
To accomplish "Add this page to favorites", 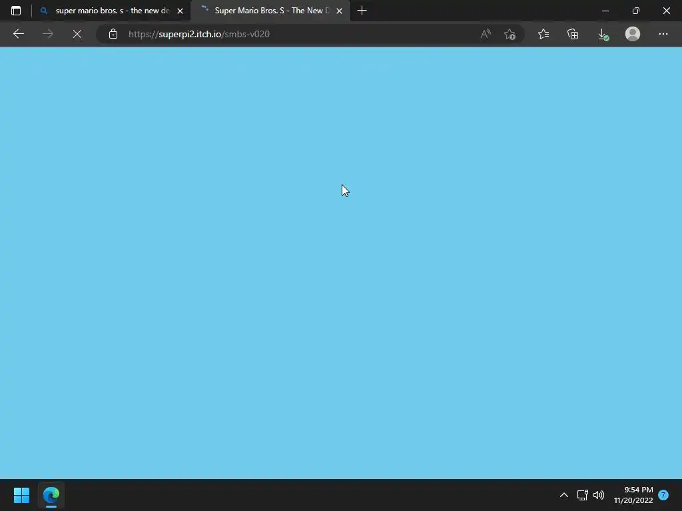I will [x=510, y=34].
